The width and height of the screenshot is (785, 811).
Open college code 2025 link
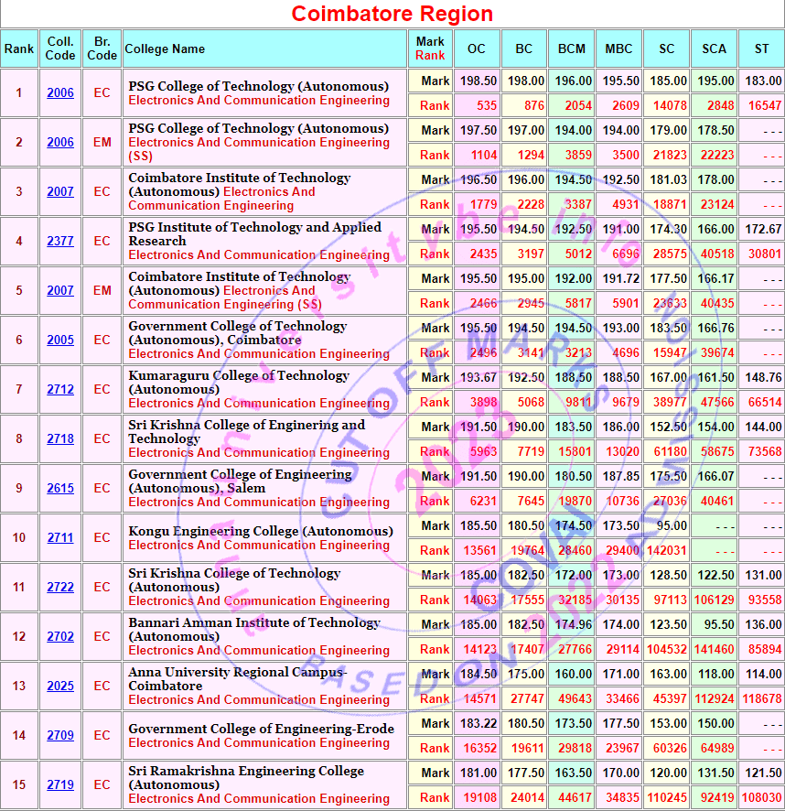tap(60, 687)
